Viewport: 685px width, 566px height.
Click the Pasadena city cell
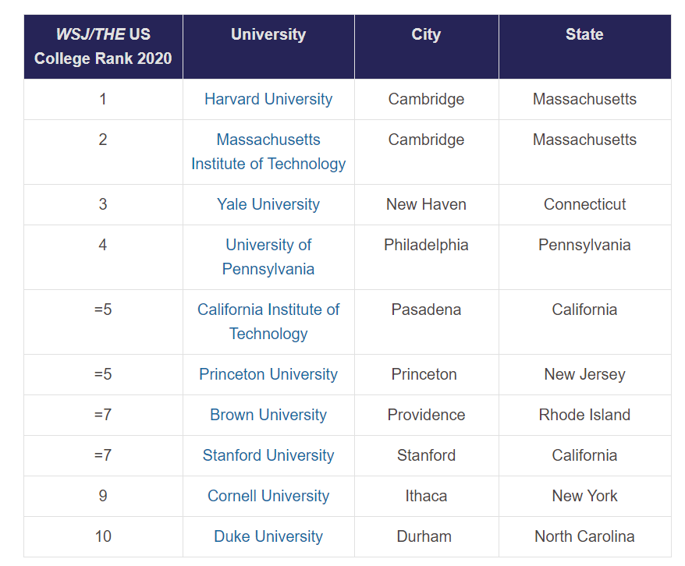click(x=426, y=310)
